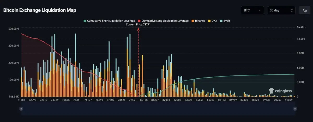Click the 71281 price axis label
Screen dimensions: 313x122
(x=21, y=100)
